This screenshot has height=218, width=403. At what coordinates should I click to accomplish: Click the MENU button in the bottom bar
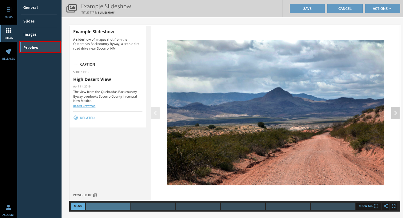coord(78,206)
